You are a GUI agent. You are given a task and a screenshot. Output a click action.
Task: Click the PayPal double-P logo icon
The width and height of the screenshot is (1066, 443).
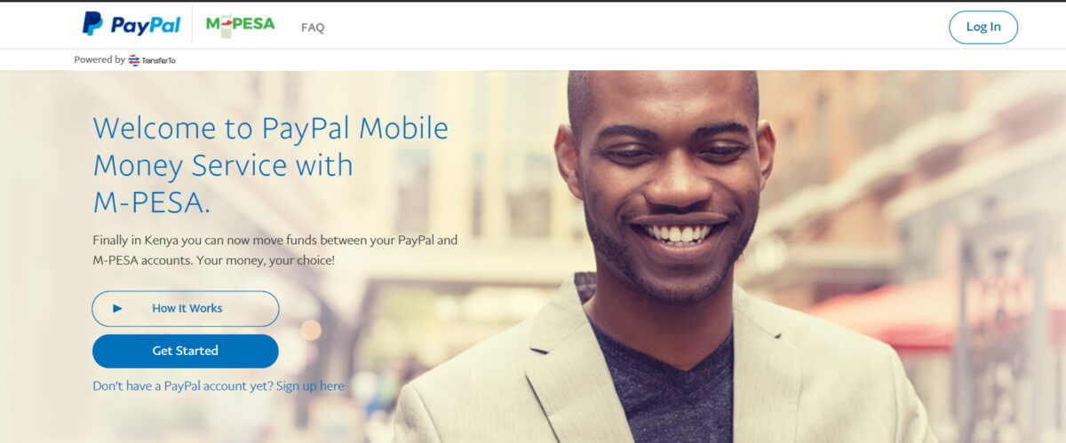coord(92,24)
